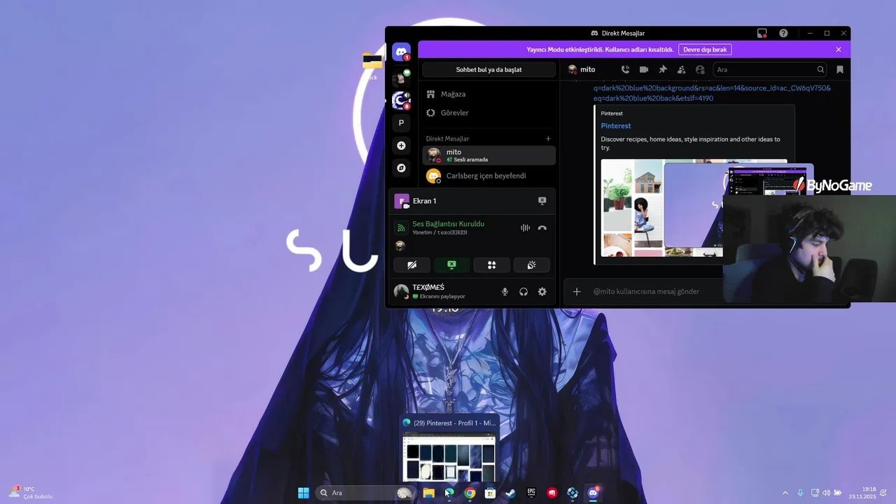Start voice call with mito

click(625, 69)
